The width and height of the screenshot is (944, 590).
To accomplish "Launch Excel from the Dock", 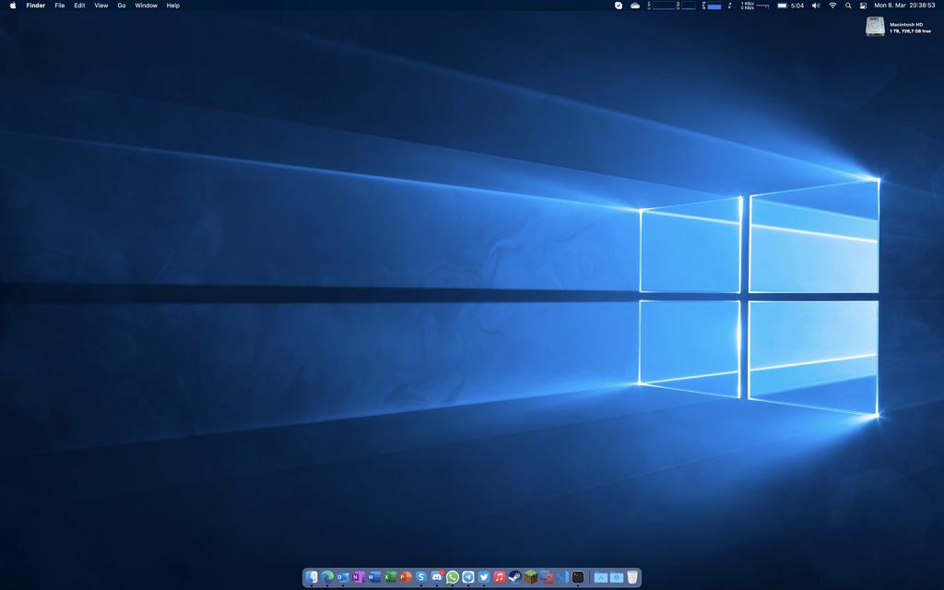I will tap(390, 577).
